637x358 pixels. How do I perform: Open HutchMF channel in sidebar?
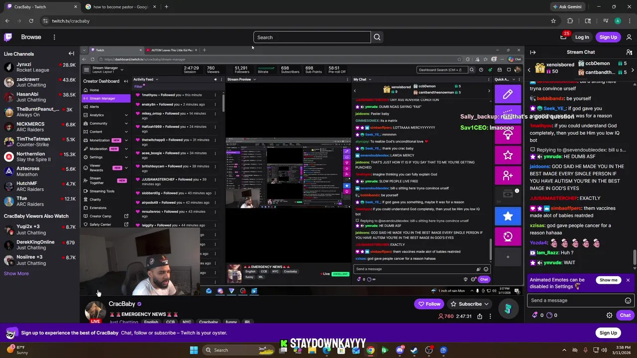coord(40,186)
